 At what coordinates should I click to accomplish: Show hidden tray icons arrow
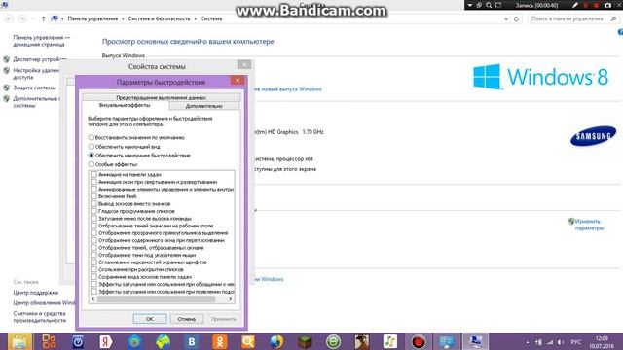coord(528,342)
